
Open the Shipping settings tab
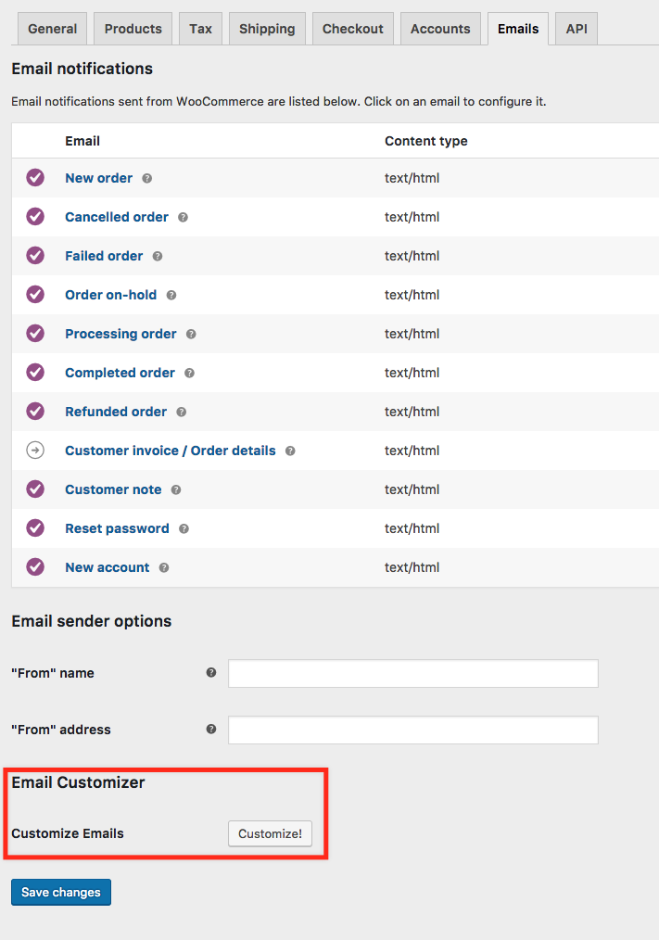coord(267,29)
